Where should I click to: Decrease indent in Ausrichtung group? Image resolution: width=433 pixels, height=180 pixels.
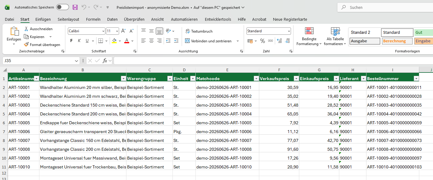pos(168,41)
